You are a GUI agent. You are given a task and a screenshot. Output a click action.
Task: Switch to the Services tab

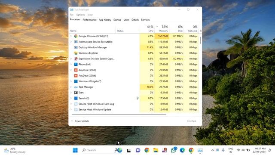pos(145,20)
